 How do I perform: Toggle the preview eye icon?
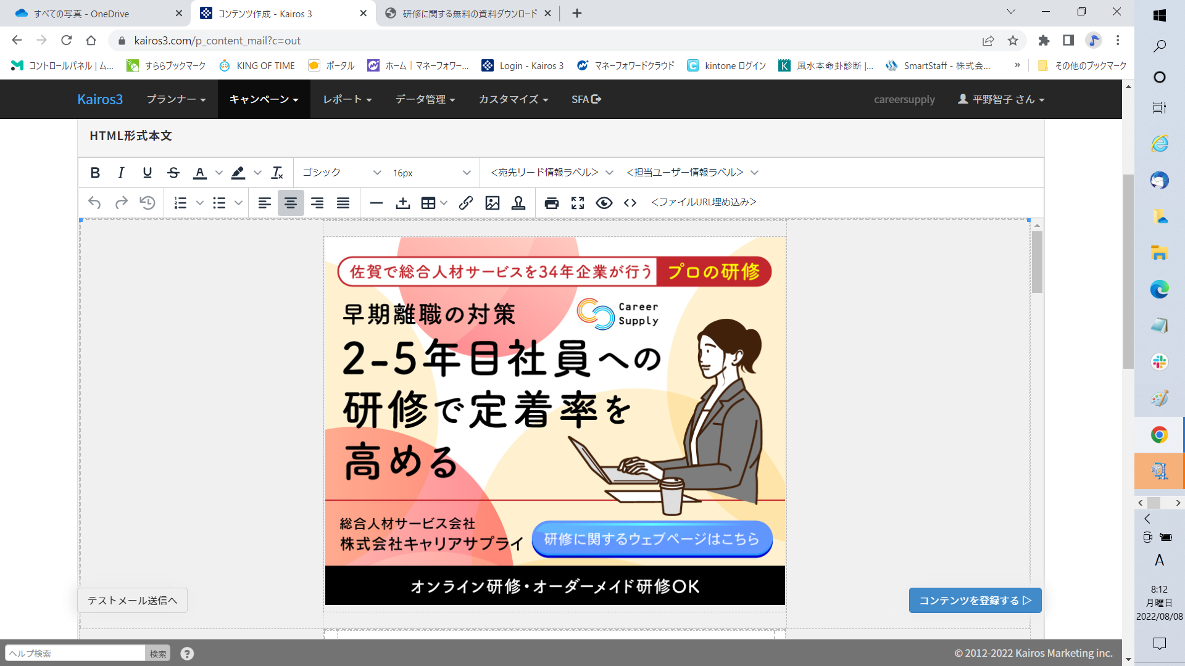pyautogui.click(x=604, y=203)
